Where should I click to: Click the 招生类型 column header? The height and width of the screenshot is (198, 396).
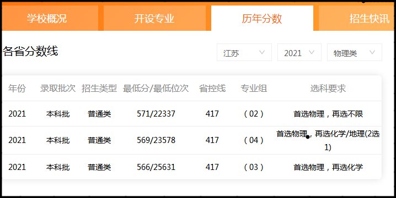[x=99, y=89]
